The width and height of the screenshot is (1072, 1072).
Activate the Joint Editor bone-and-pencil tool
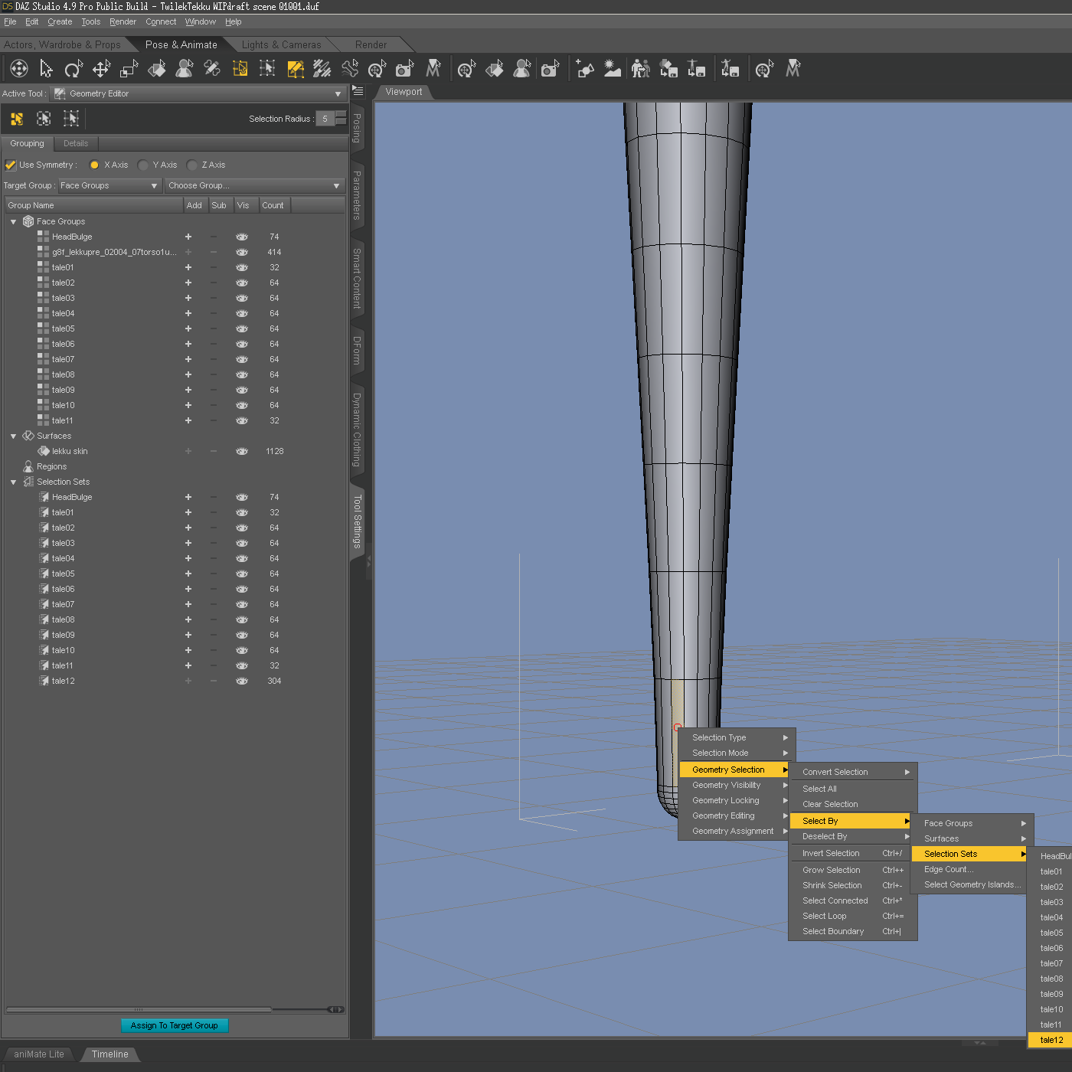(212, 70)
